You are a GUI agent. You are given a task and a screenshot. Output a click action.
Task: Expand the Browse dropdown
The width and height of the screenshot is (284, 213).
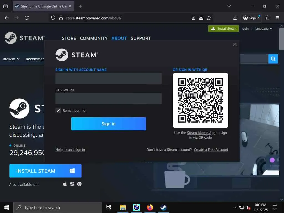11,59
